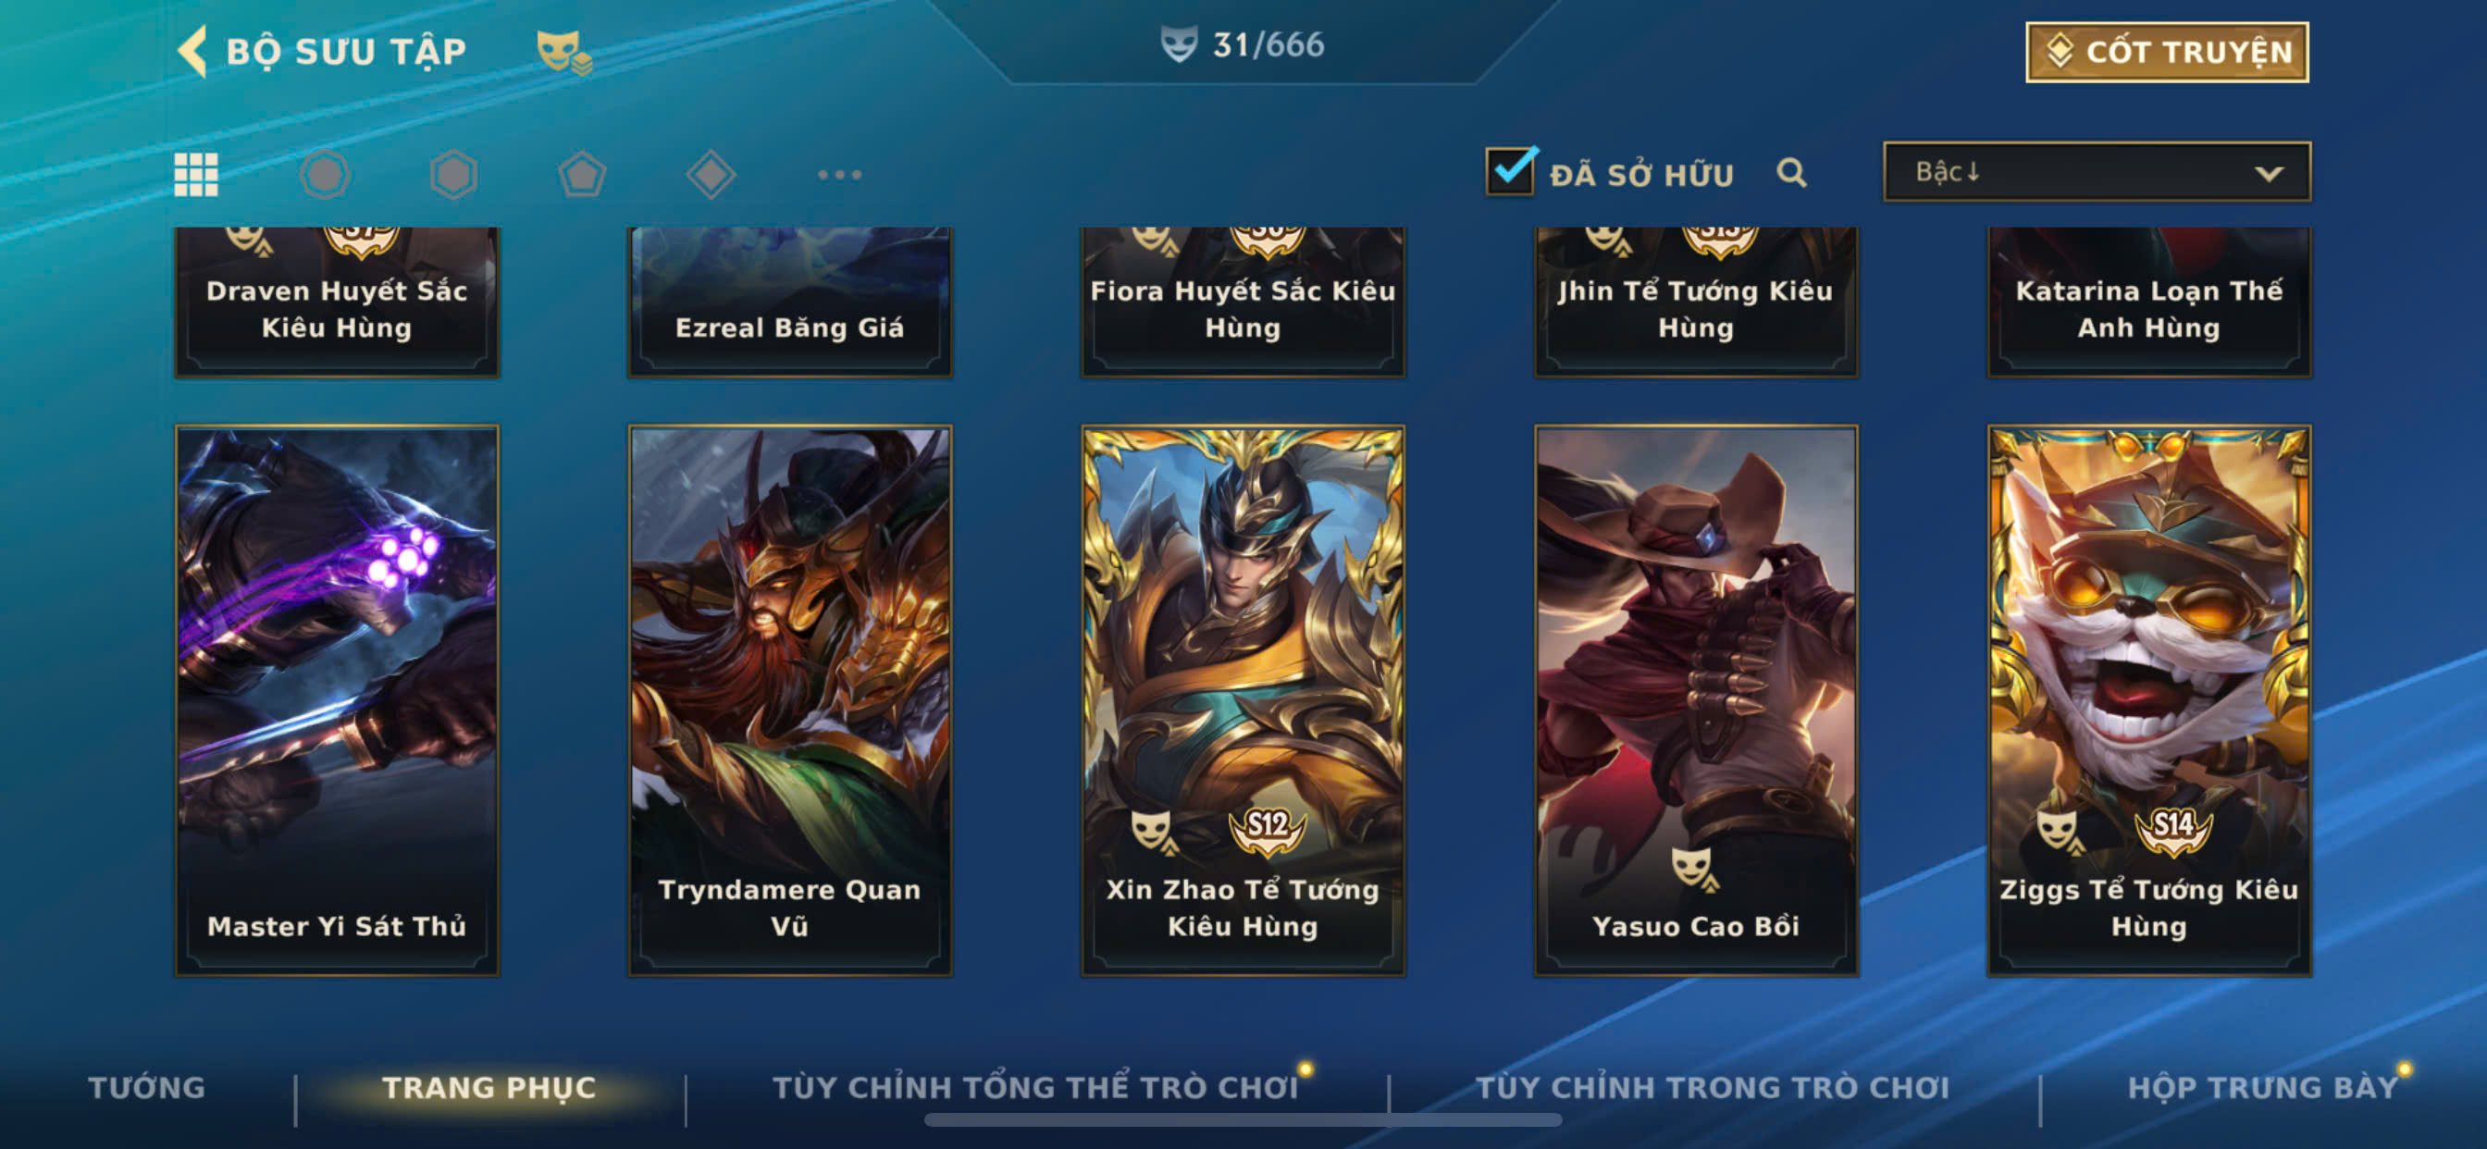Viewport: 2487px width, 1149px height.
Task: Open the Hộp Trưng Bày tab
Action: click(2263, 1087)
